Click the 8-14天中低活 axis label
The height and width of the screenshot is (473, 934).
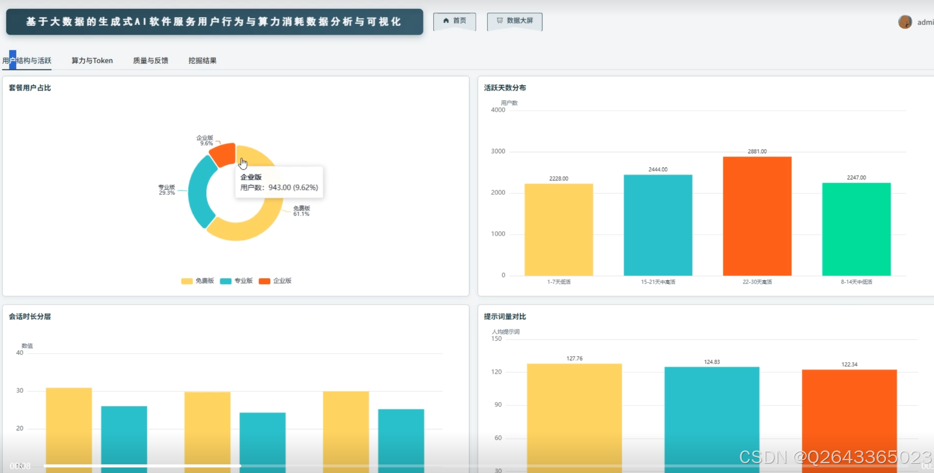pos(857,282)
